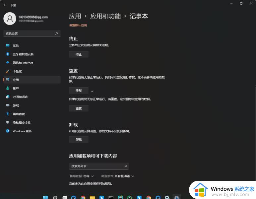Click the 游戏 controller icon
Image resolution: width=256 pixels, height=199 pixels.
[8, 105]
